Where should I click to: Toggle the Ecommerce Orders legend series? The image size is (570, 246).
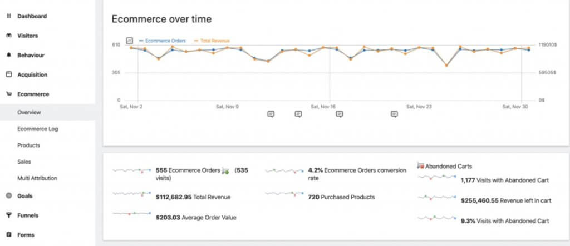pyautogui.click(x=163, y=41)
